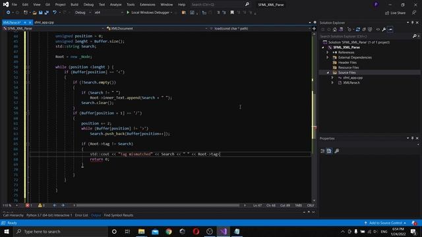Click the split editor plus icon
Screen dimensions: 422x237
click(x=314, y=28)
